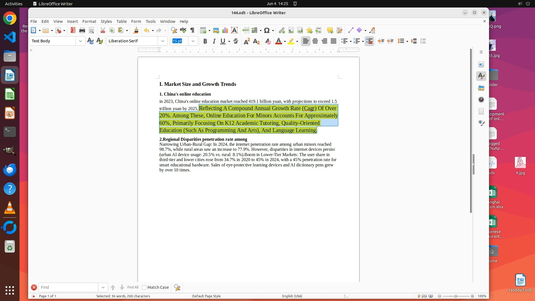535x301 pixels.
Task: Enable the Match Case checkbox
Action: (144, 287)
